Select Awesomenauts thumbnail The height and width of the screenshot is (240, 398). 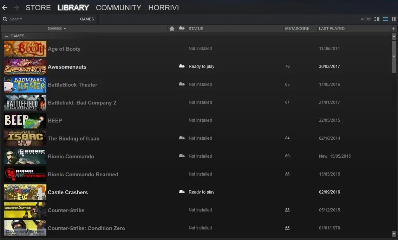[25, 67]
